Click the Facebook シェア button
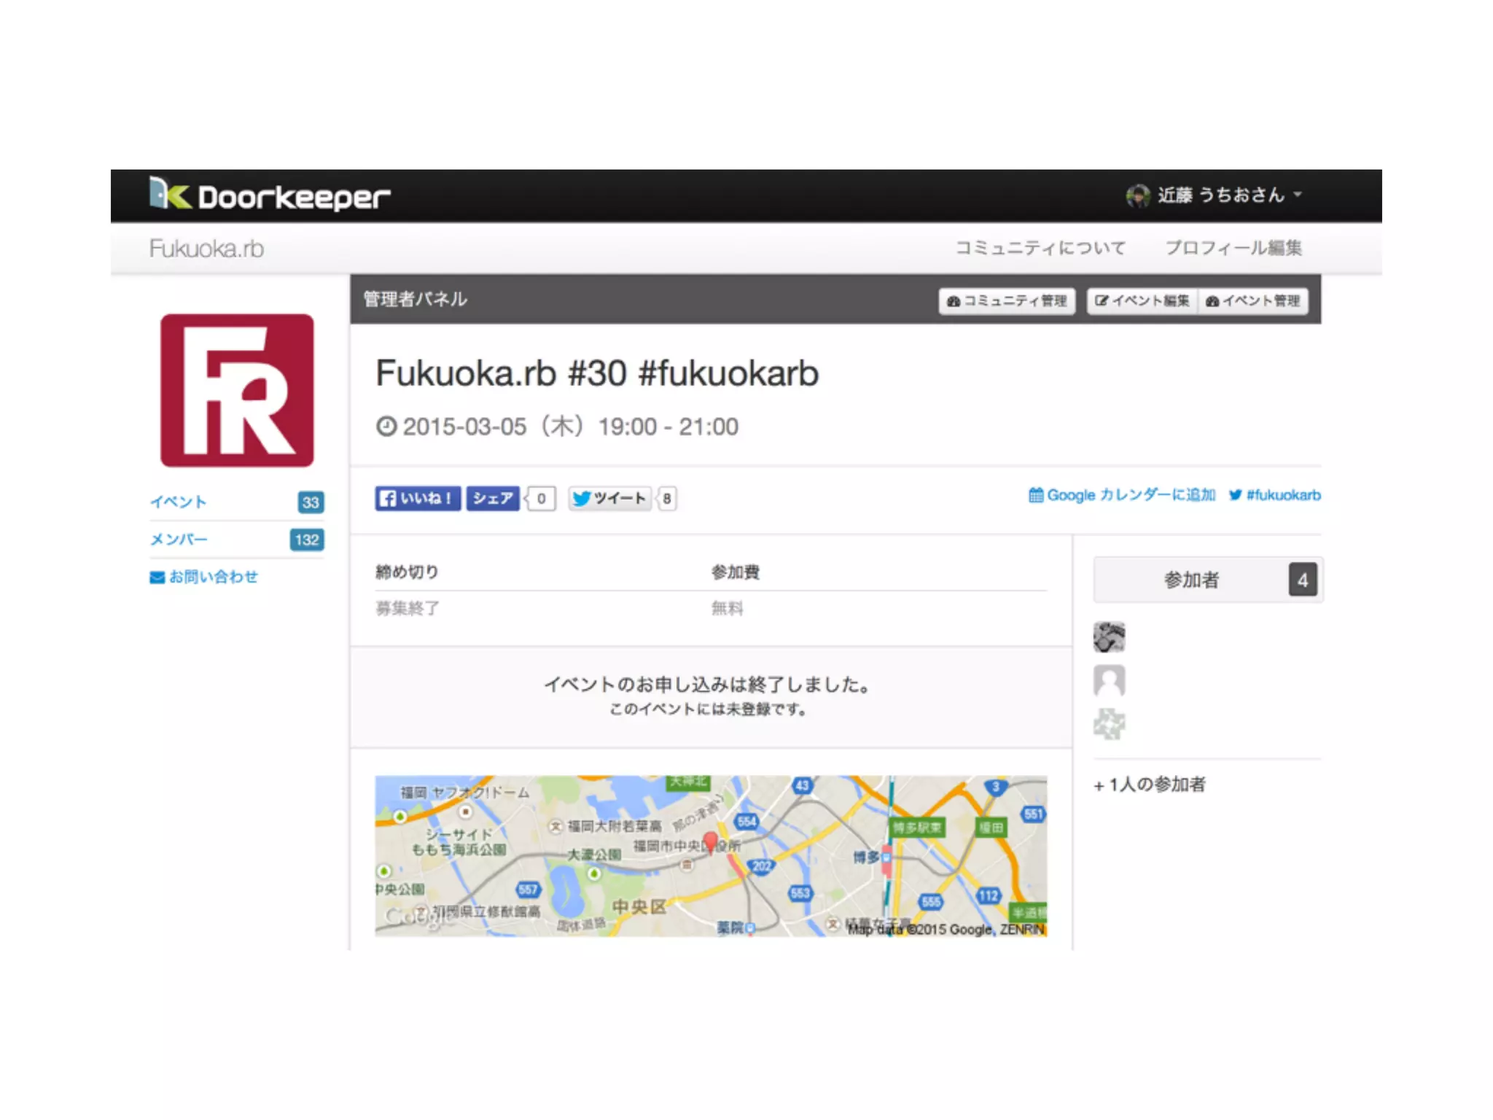The width and height of the screenshot is (1493, 1120). pyautogui.click(x=493, y=499)
